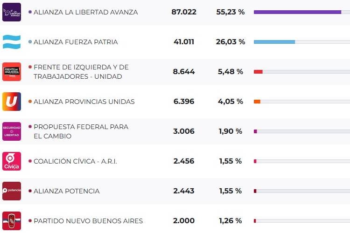
Task: Select ALIANZA FUERZA PATRIA name
Action: (x=76, y=42)
